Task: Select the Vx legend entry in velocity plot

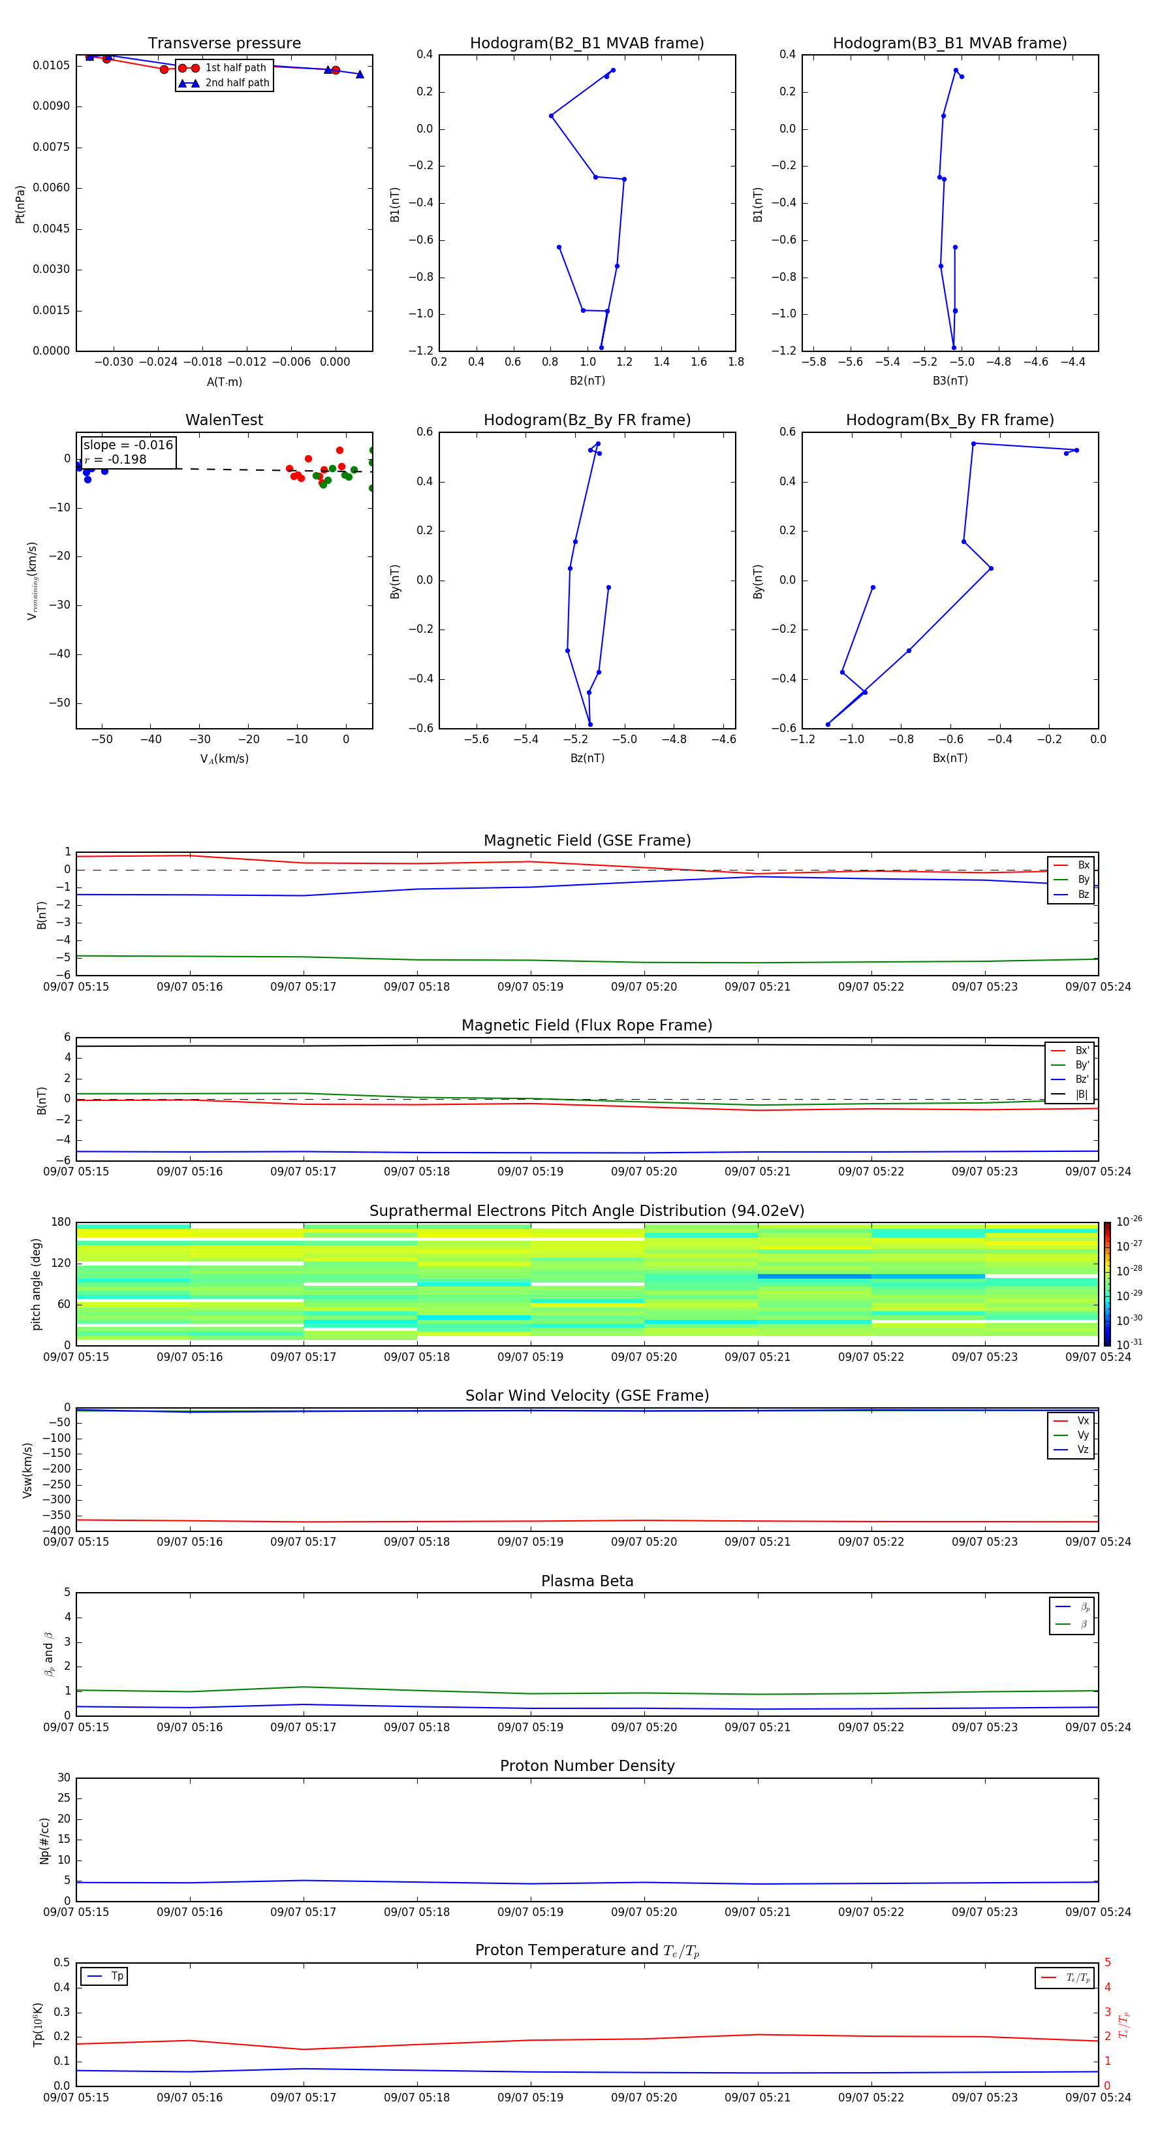Action: [1071, 1420]
